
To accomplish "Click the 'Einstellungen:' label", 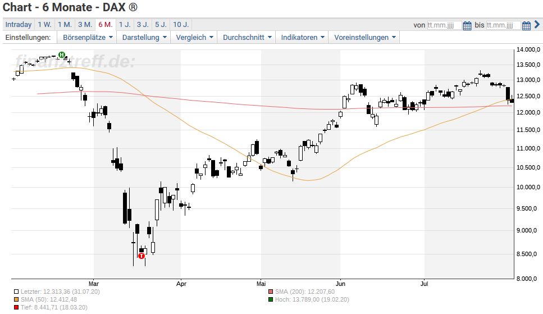I will (x=28, y=38).
